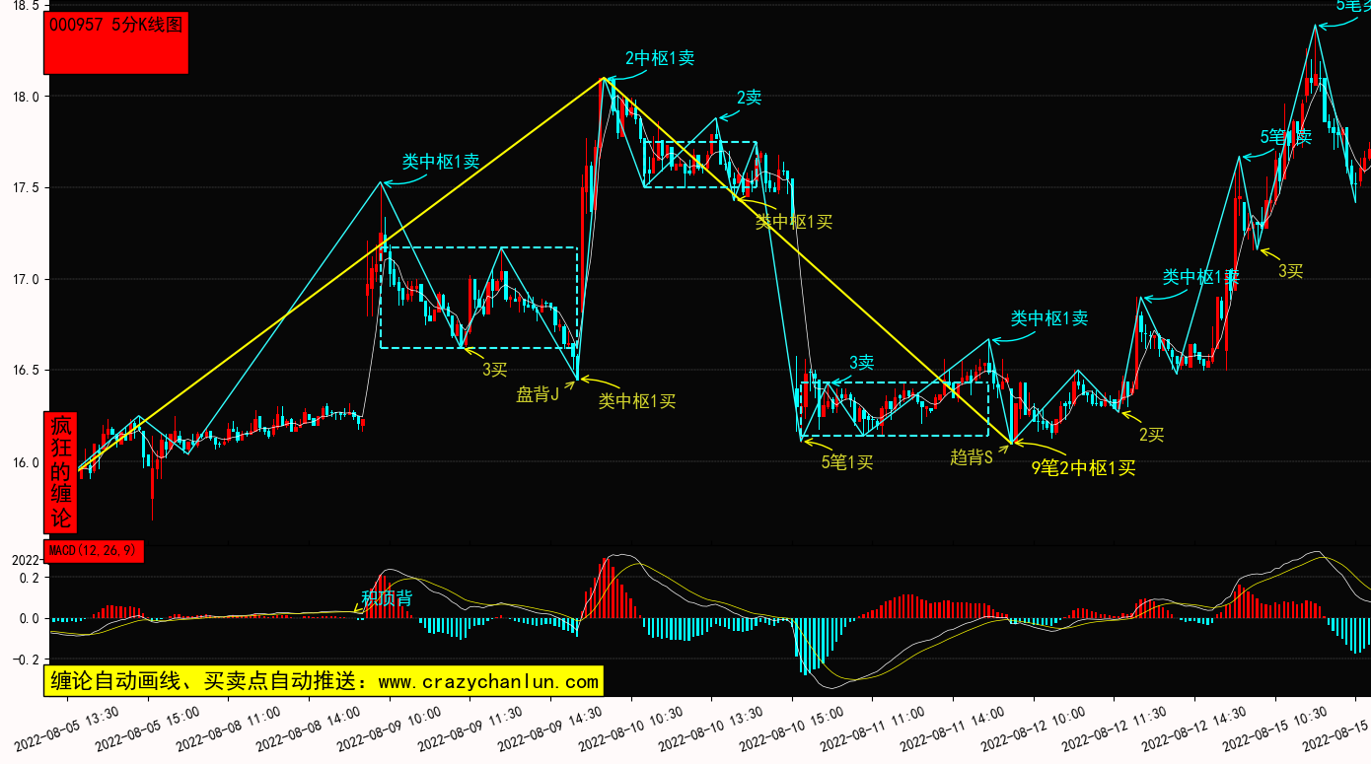The height and width of the screenshot is (764, 1371).
Task: Click the -0.2 MACD axis value
Action: coord(22,660)
